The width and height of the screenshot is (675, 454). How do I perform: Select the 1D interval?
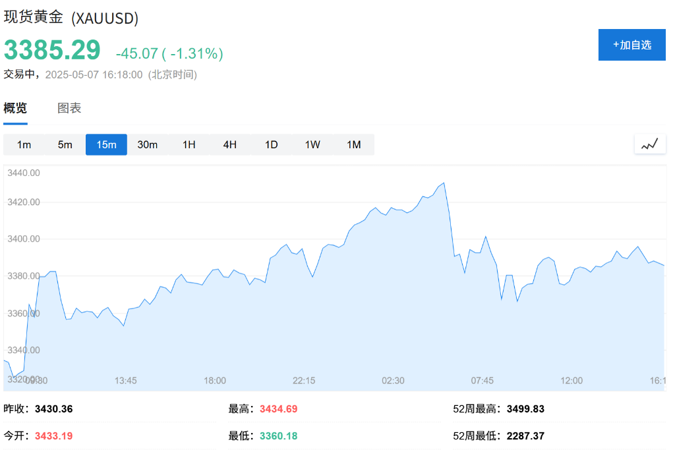pyautogui.click(x=271, y=144)
